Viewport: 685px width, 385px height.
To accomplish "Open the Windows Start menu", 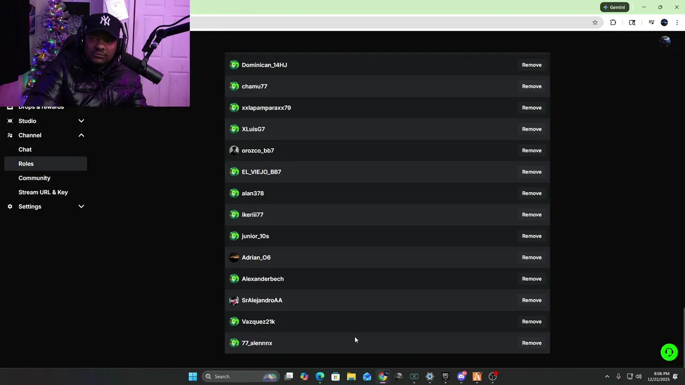I will pyautogui.click(x=193, y=376).
